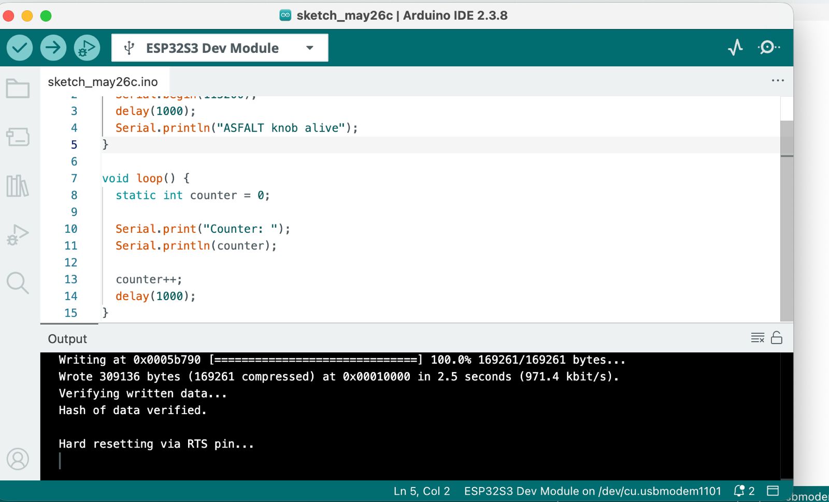Screen dimensions: 829x502
Task: Open the Serial Monitor
Action: tap(768, 48)
